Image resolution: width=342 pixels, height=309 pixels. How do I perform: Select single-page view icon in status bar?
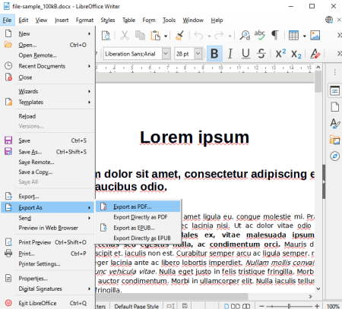click(x=226, y=306)
